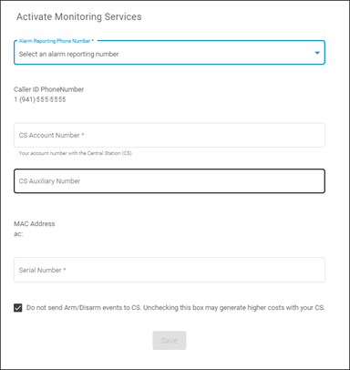Click the 'Alarm Reporting Phone Number' floating label

click(x=55, y=41)
